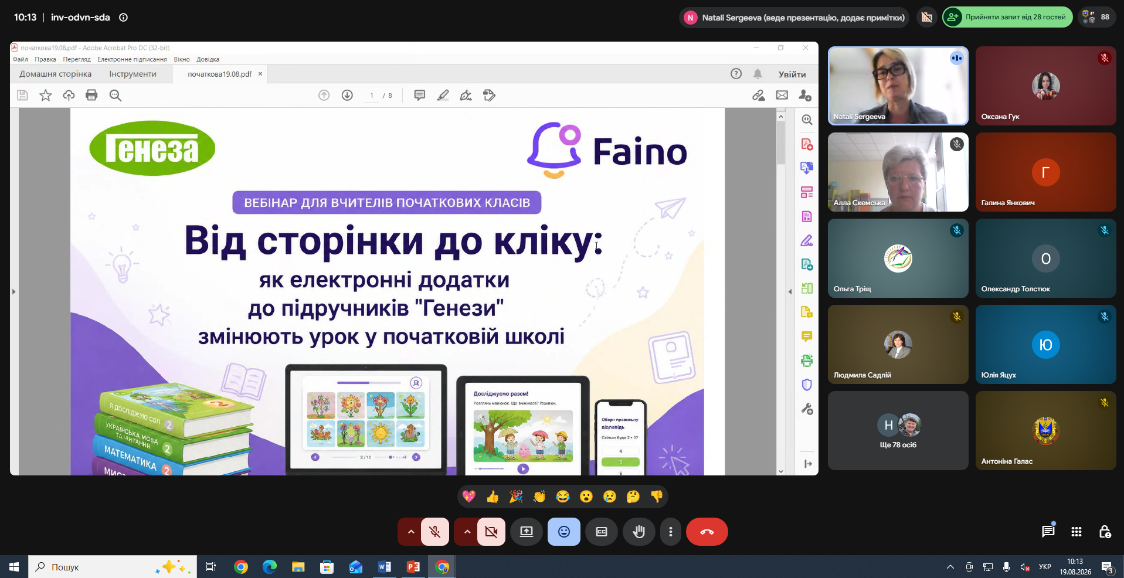The height and width of the screenshot is (578, 1124).
Task: Toggle the muted microphone button
Action: 435,532
